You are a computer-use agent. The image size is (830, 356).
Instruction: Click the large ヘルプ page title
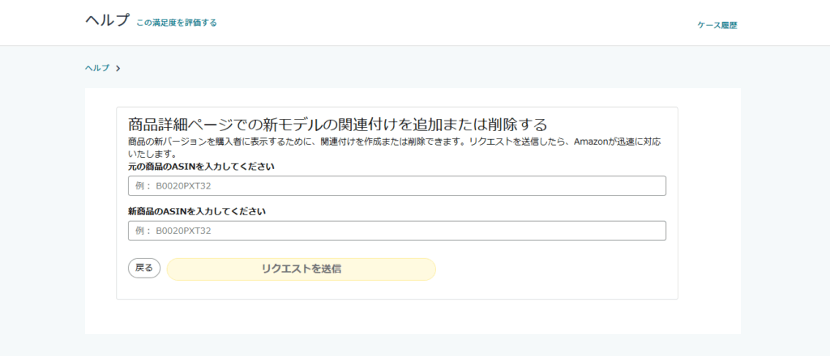coord(107,21)
